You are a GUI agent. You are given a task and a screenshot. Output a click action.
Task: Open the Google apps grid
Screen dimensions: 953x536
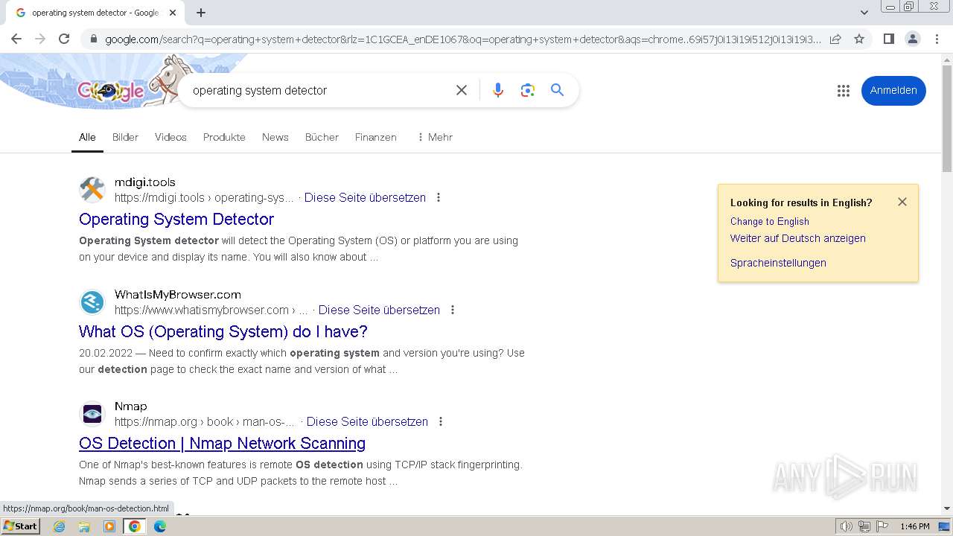(843, 91)
